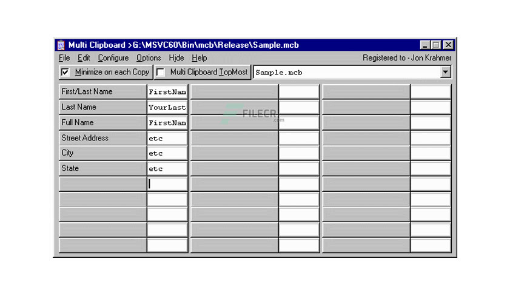
Task: Expand the Sample.mcb file dropdown arrow
Action: (x=445, y=72)
